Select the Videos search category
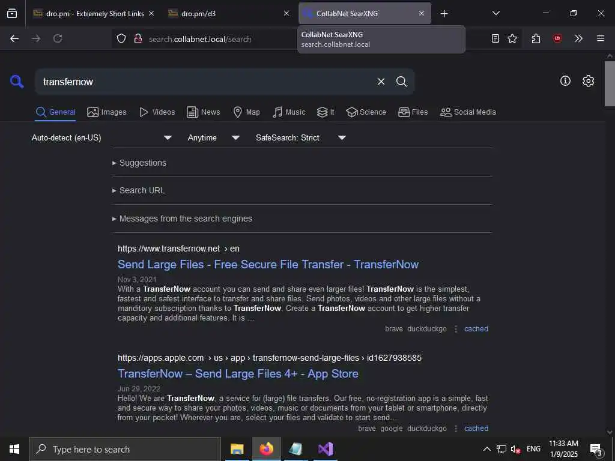Screen dimensions: 615x461 tap(157, 112)
